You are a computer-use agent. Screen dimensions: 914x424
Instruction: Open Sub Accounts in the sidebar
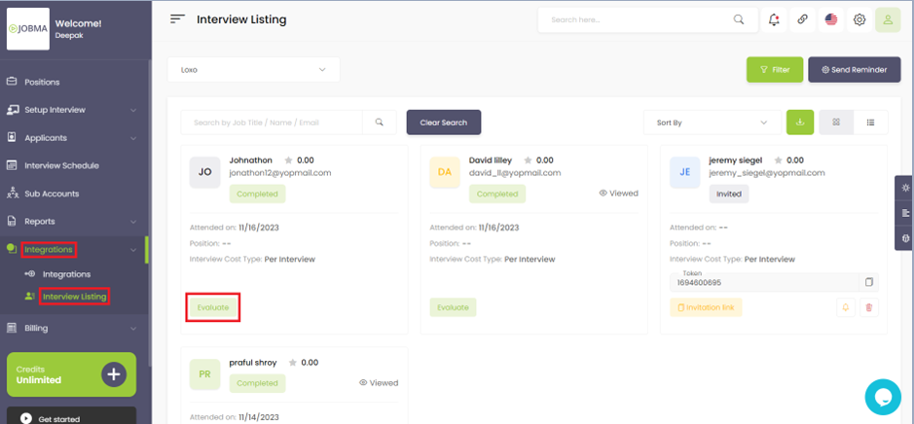pyautogui.click(x=52, y=194)
